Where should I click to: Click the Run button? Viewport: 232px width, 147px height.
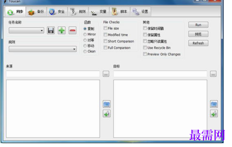pos(198,25)
